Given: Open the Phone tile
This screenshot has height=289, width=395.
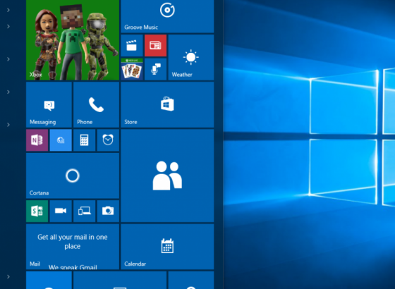Looking at the screenshot, I should click(96, 105).
